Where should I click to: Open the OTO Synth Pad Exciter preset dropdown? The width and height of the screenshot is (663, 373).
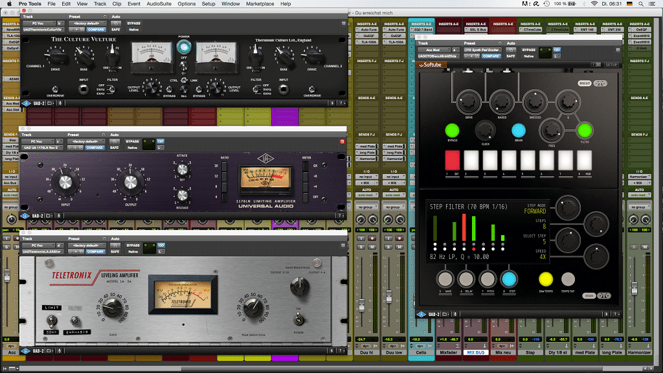[482, 50]
